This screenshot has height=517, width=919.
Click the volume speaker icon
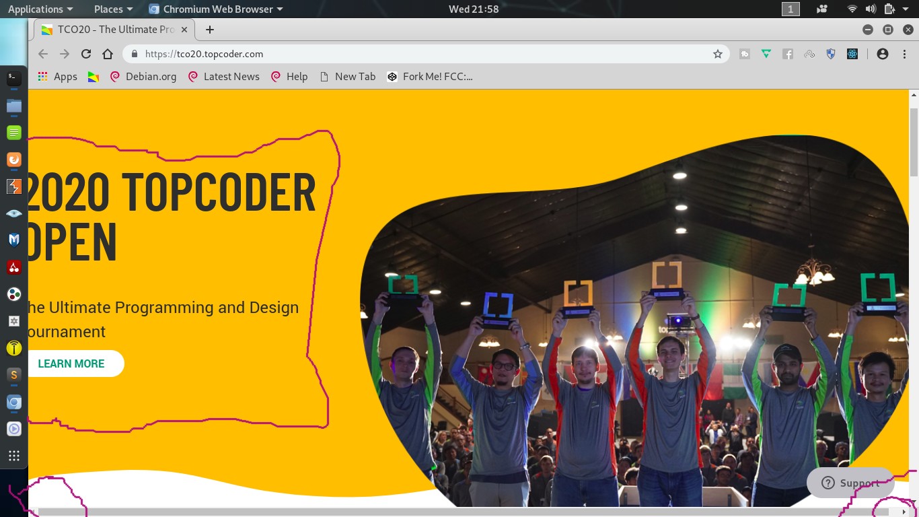coord(871,9)
